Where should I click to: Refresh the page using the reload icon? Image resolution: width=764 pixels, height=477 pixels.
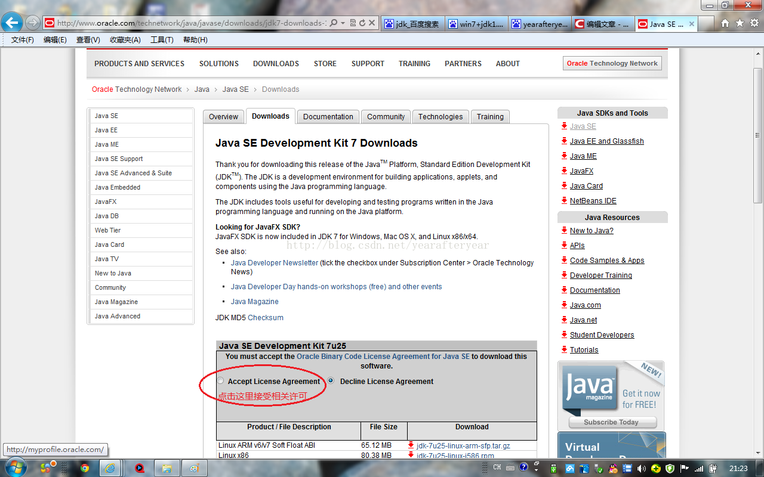362,23
